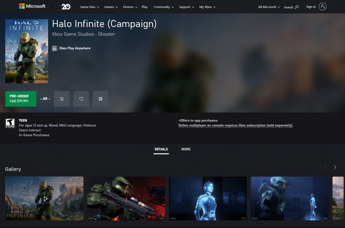Open the partially visible landscape screenshot
Screen dimensions: 345x228
tap(338, 198)
